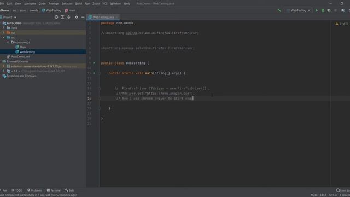Viewport: 350px width, 197px height.
Task: Click the Stop process square icon
Action: click(335, 10)
